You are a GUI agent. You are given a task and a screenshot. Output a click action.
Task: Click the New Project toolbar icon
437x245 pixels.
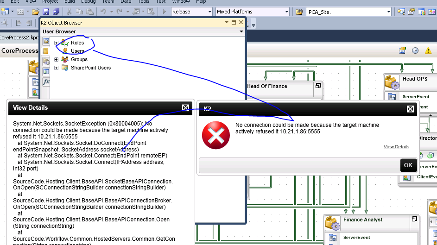click(5, 12)
